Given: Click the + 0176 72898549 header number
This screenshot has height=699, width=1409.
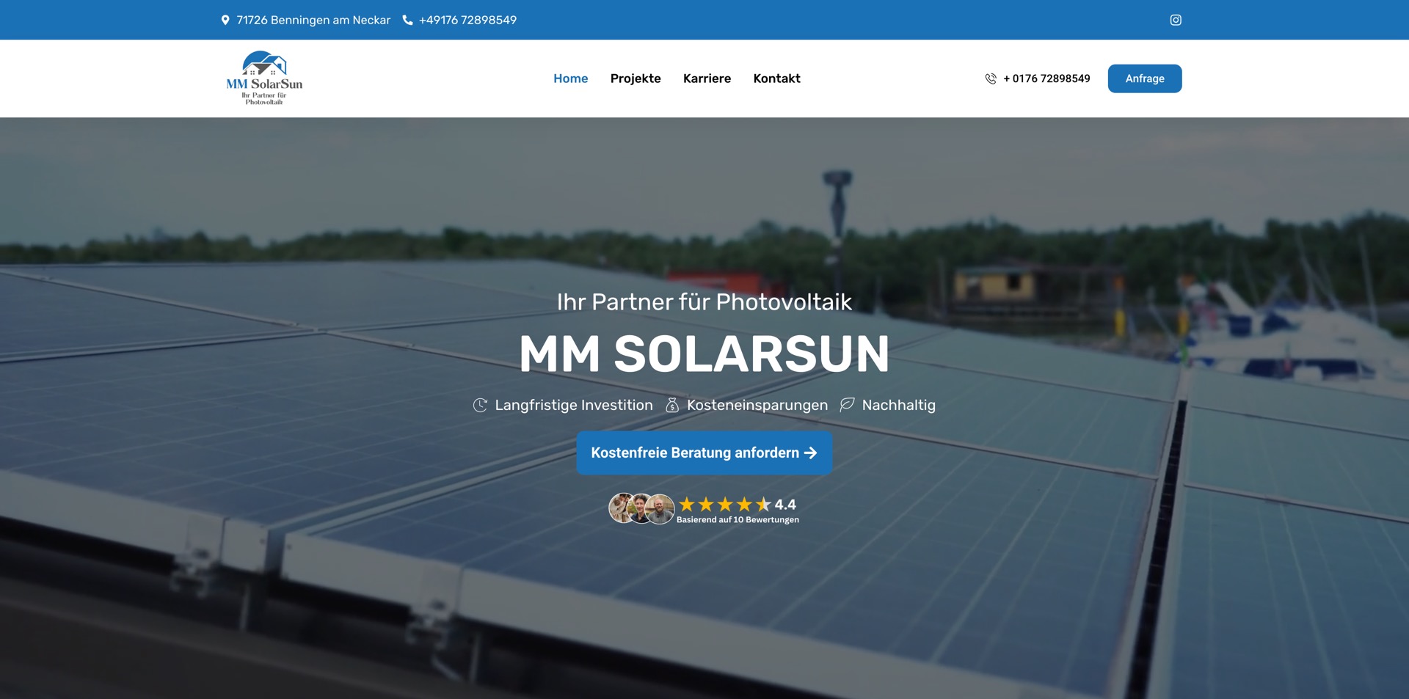Looking at the screenshot, I should tap(1046, 78).
